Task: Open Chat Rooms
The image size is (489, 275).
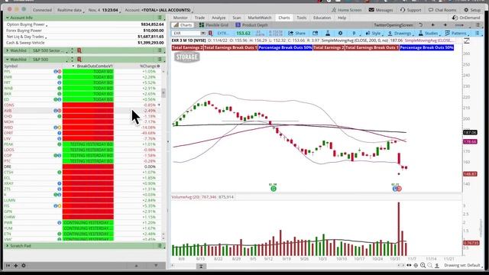Action: pos(442,10)
